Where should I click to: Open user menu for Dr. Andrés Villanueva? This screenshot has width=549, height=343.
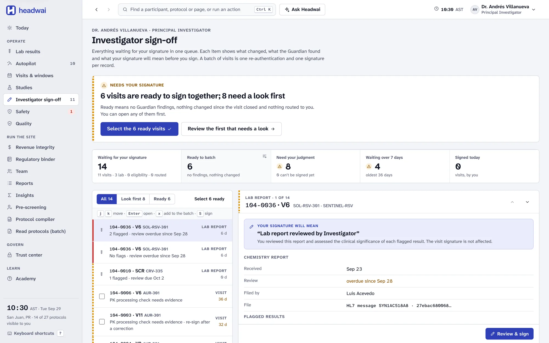[x=503, y=10]
